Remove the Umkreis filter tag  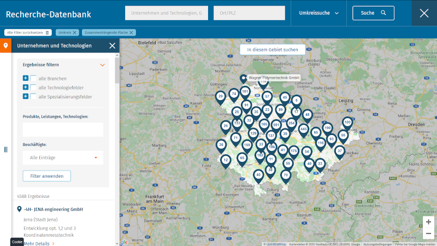point(75,33)
